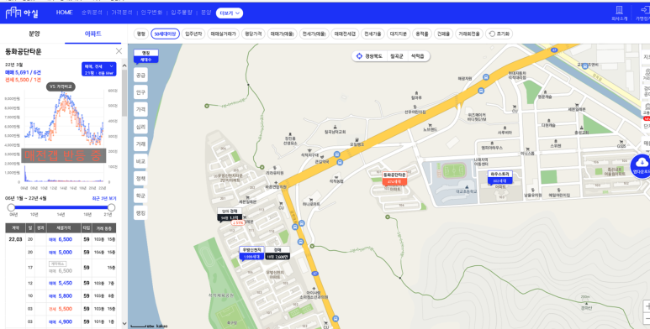Open the 순위분석 menu
The image size is (650, 329).
click(92, 13)
